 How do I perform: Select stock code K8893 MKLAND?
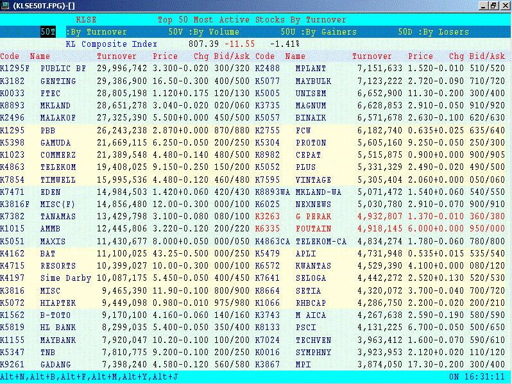[12, 105]
